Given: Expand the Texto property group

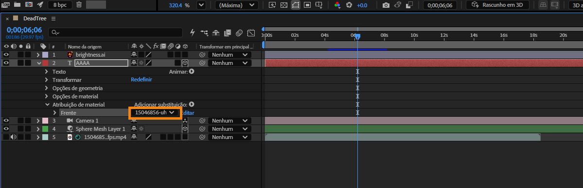Looking at the screenshot, I should 47,71.
